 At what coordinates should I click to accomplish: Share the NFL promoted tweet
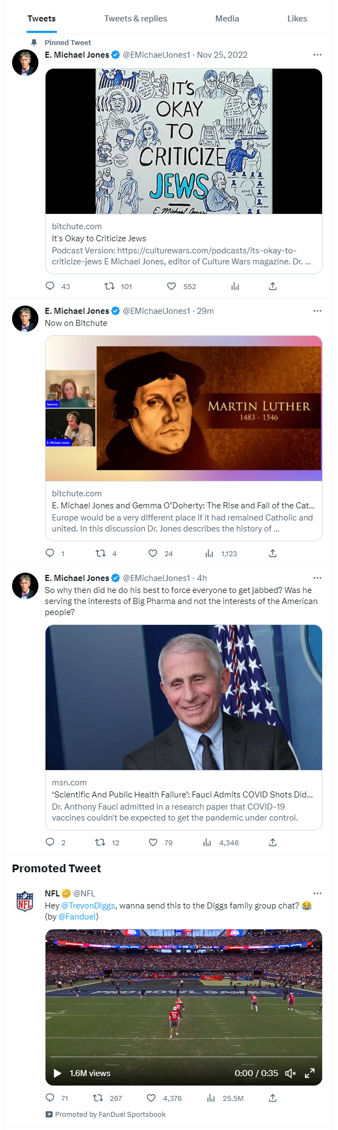[273, 1098]
